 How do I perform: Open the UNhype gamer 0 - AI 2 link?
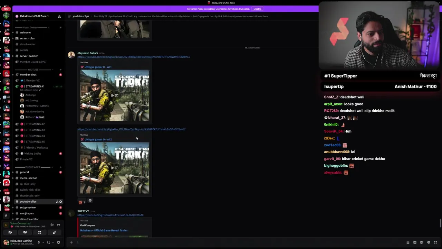tap(98, 139)
